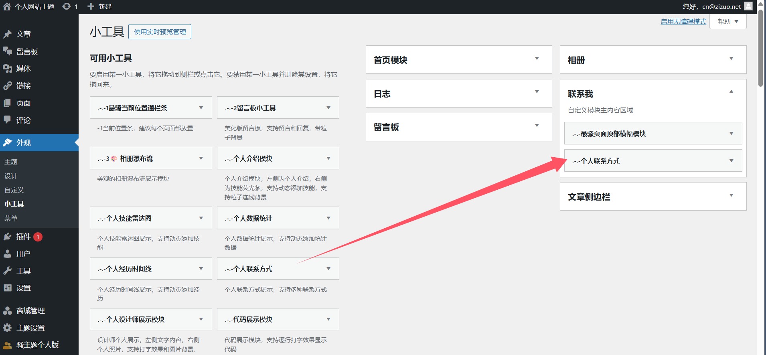Click the user avatar in top right
Image resolution: width=766 pixels, height=355 pixels.
(748, 6)
